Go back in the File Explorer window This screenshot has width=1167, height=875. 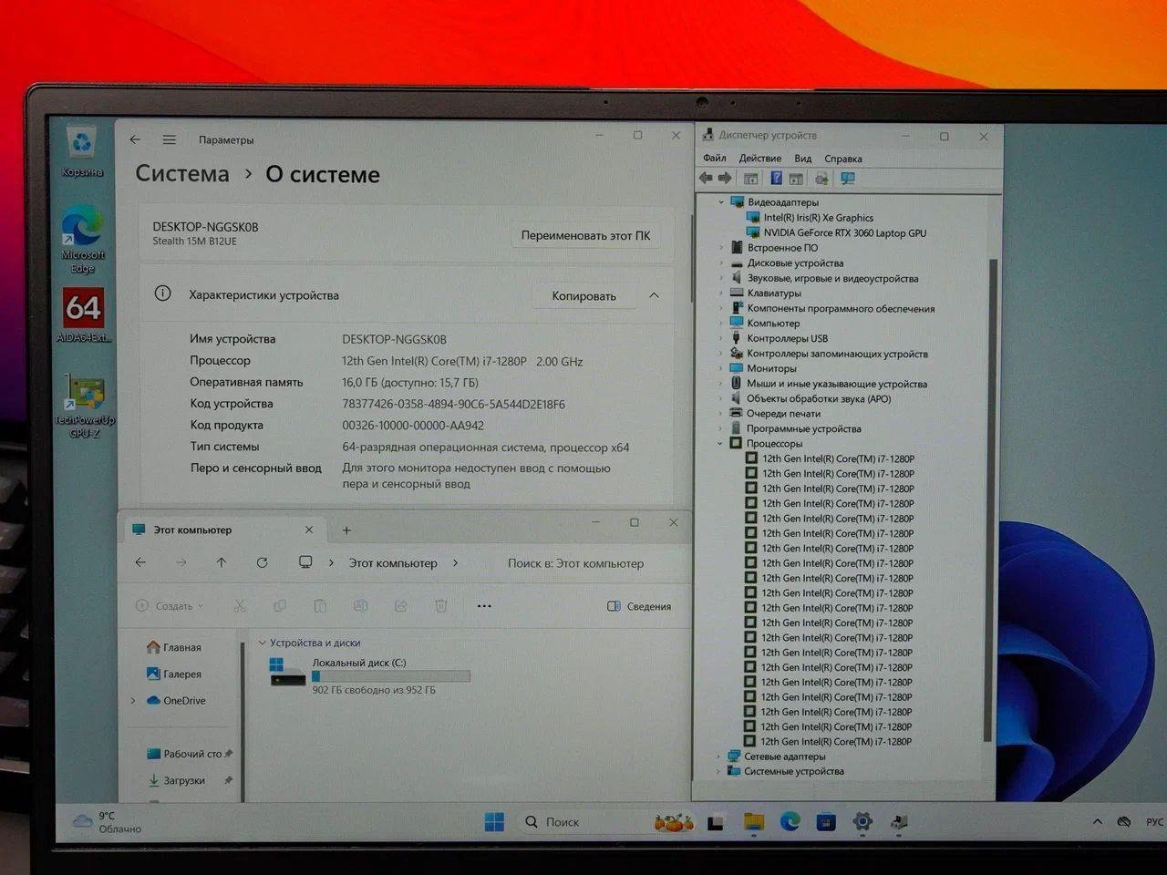pos(140,562)
